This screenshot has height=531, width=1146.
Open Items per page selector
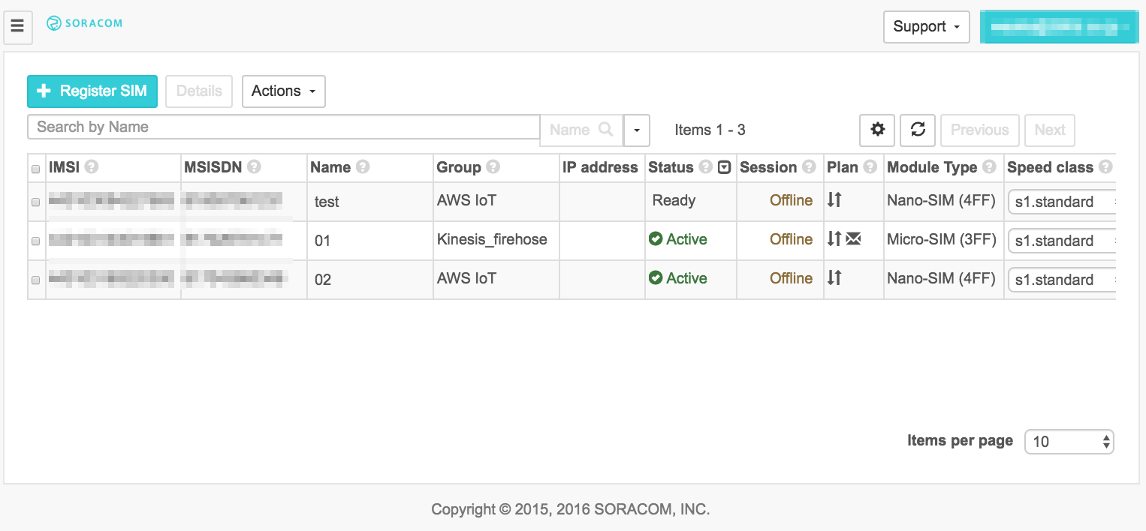coord(1069,442)
